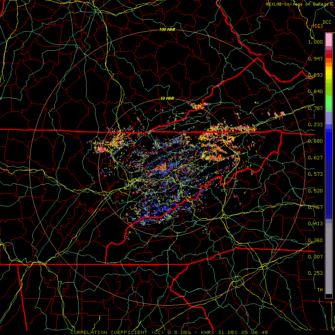Select the 0.413 legend value

pos(315,224)
